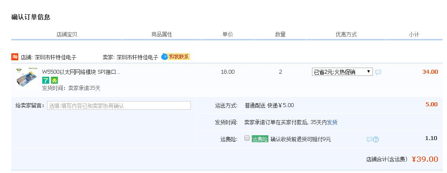Click the quantity value 2
Viewport: 447px width, 173px height.
pyautogui.click(x=281, y=72)
